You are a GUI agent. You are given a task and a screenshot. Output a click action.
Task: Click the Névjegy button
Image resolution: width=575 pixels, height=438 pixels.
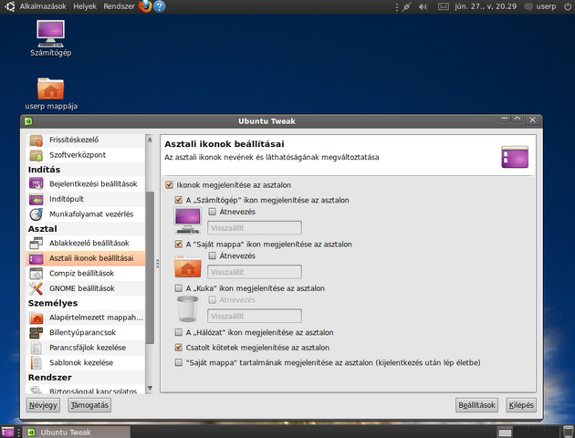pyautogui.click(x=43, y=404)
